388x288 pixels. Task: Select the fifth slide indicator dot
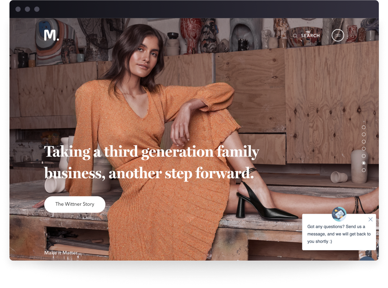[x=364, y=156]
